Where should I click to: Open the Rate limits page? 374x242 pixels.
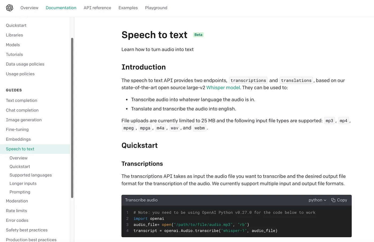16,211
